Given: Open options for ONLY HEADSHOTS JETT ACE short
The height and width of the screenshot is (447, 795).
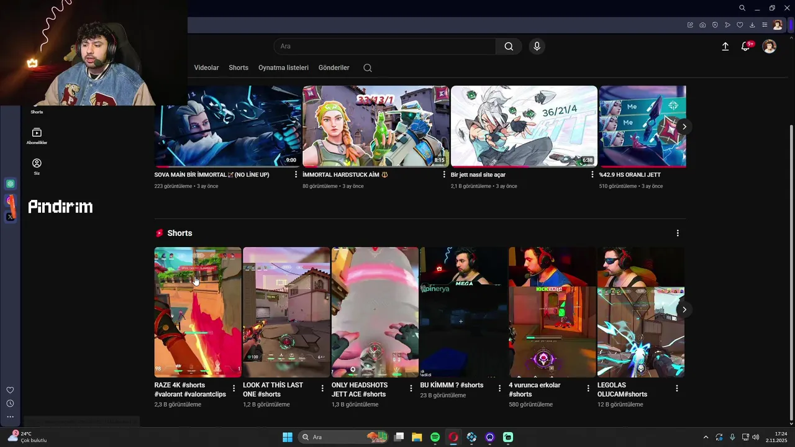Looking at the screenshot, I should [411, 388].
